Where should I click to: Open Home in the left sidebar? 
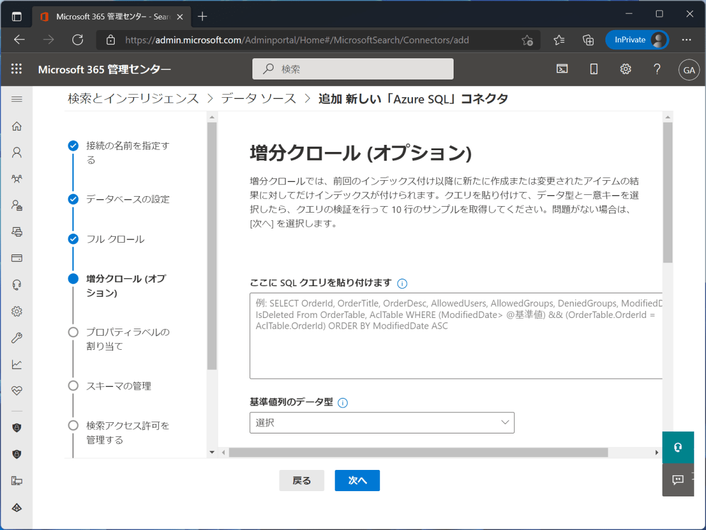point(16,126)
